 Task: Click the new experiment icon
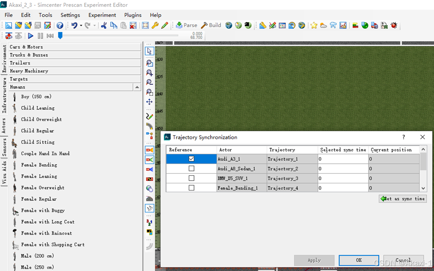(8, 25)
